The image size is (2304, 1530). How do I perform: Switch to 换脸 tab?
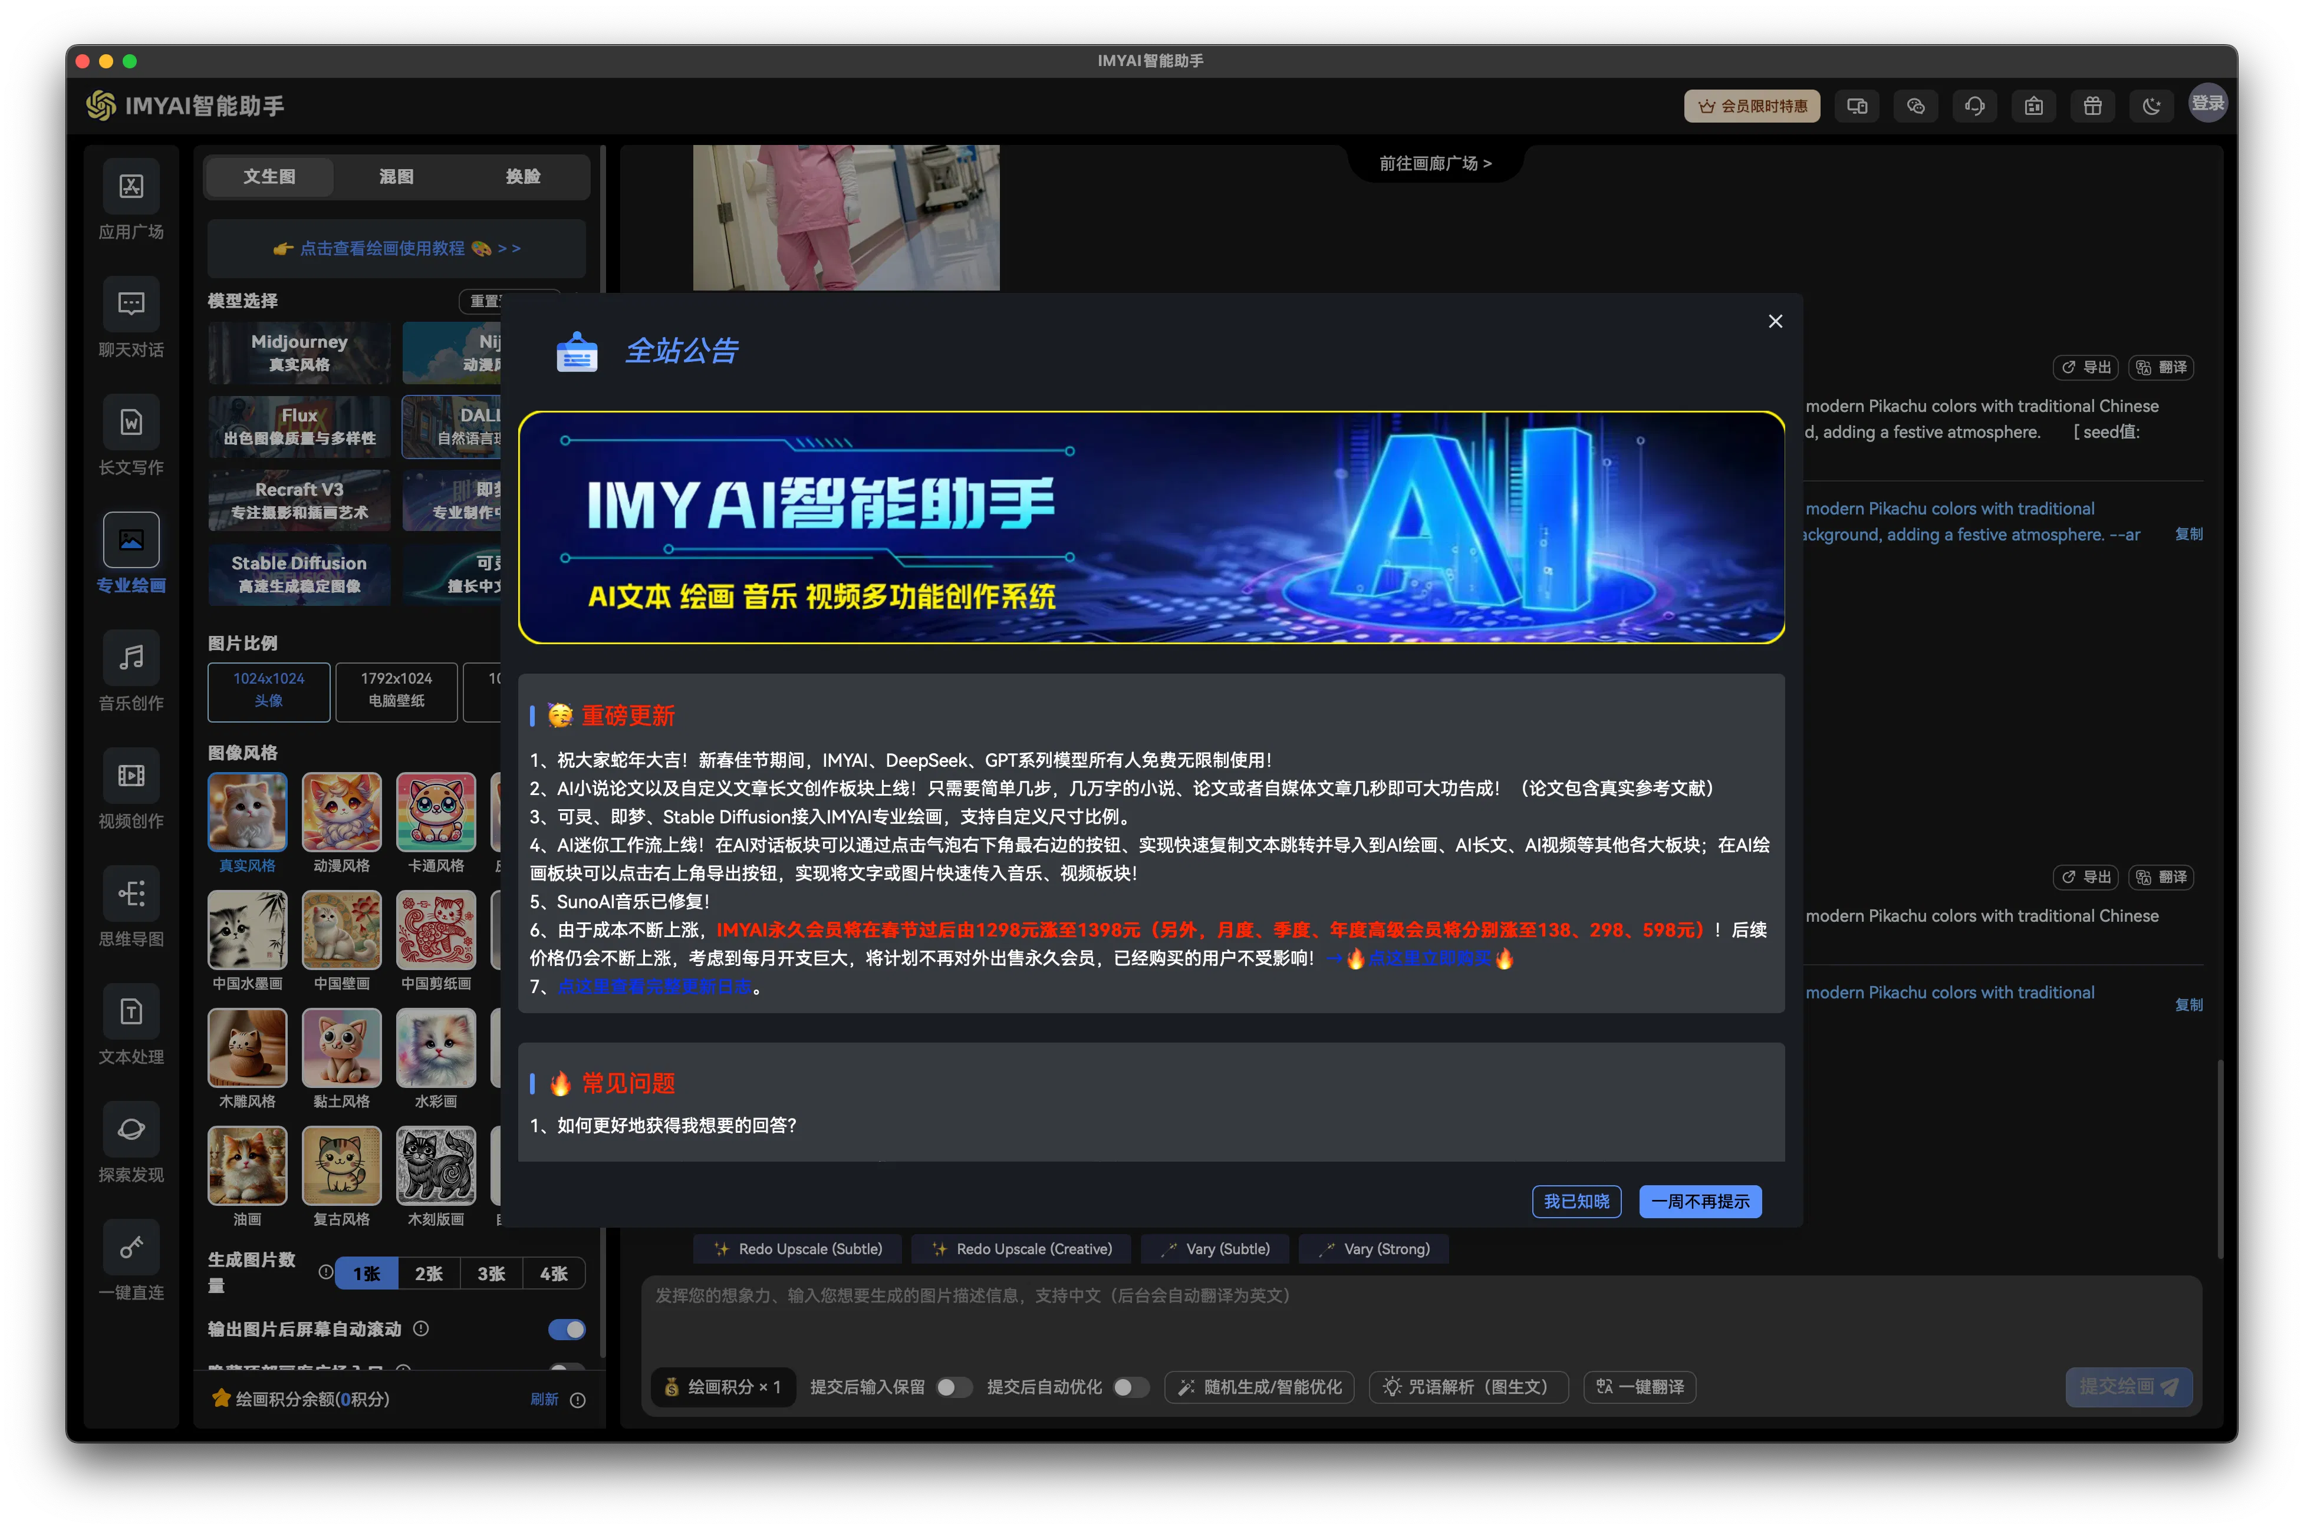(x=523, y=177)
